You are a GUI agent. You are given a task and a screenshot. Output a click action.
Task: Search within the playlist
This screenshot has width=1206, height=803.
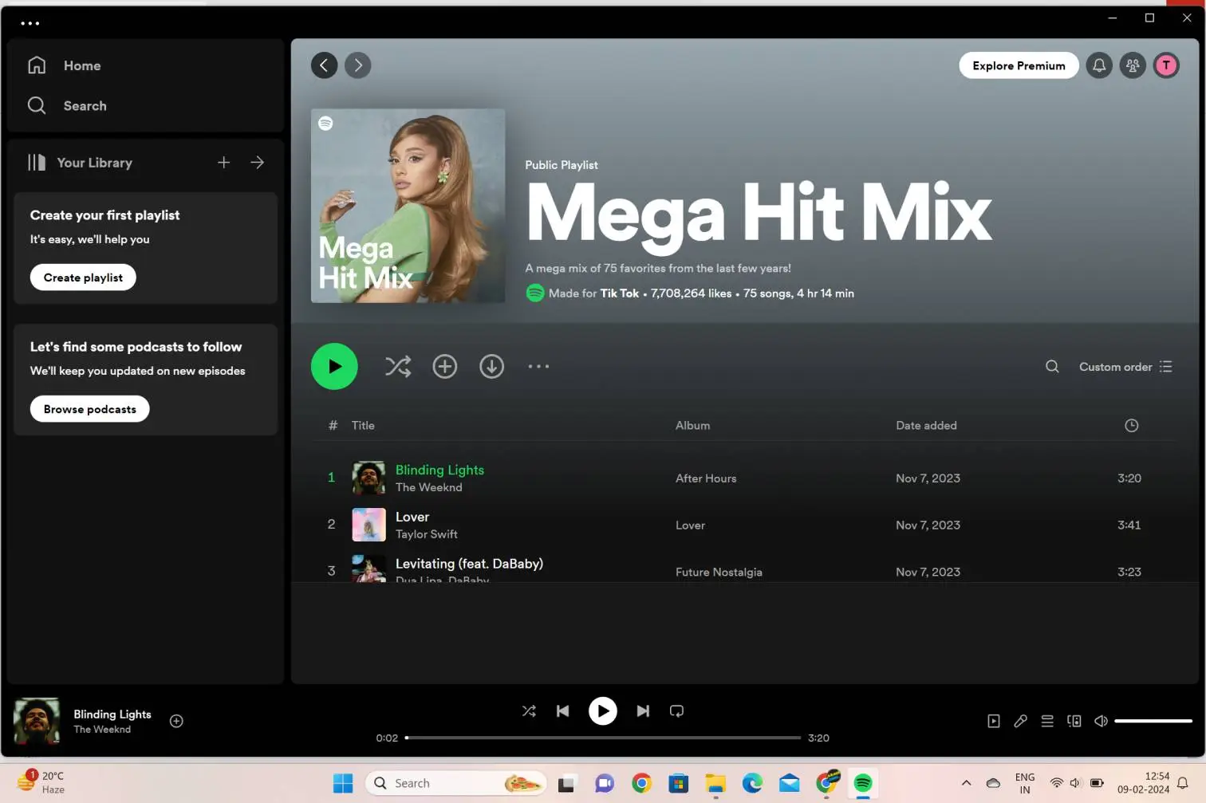click(x=1052, y=367)
